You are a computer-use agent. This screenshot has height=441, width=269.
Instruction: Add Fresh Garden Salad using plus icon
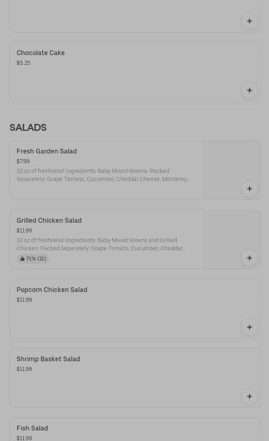click(249, 189)
